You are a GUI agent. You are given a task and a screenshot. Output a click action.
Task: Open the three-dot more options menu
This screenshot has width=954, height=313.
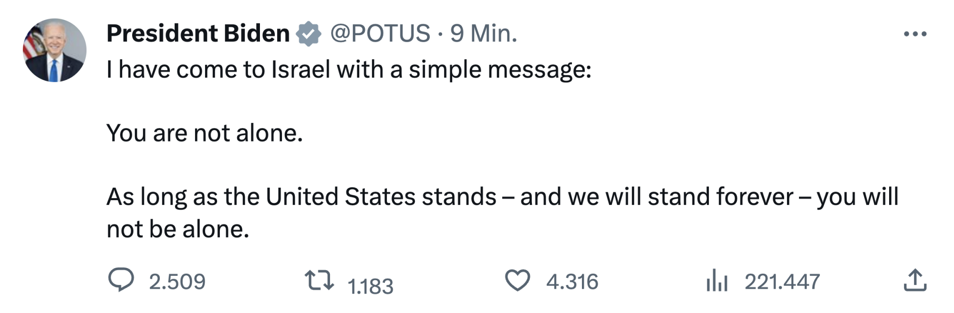pyautogui.click(x=915, y=34)
